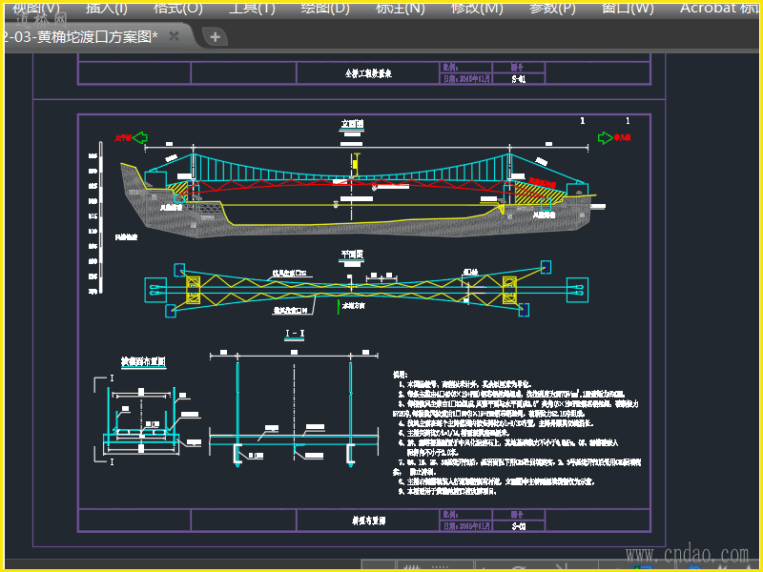Close the 黄桷坨渡口方案图 drawing tab
The image size is (763, 572).
(174, 36)
